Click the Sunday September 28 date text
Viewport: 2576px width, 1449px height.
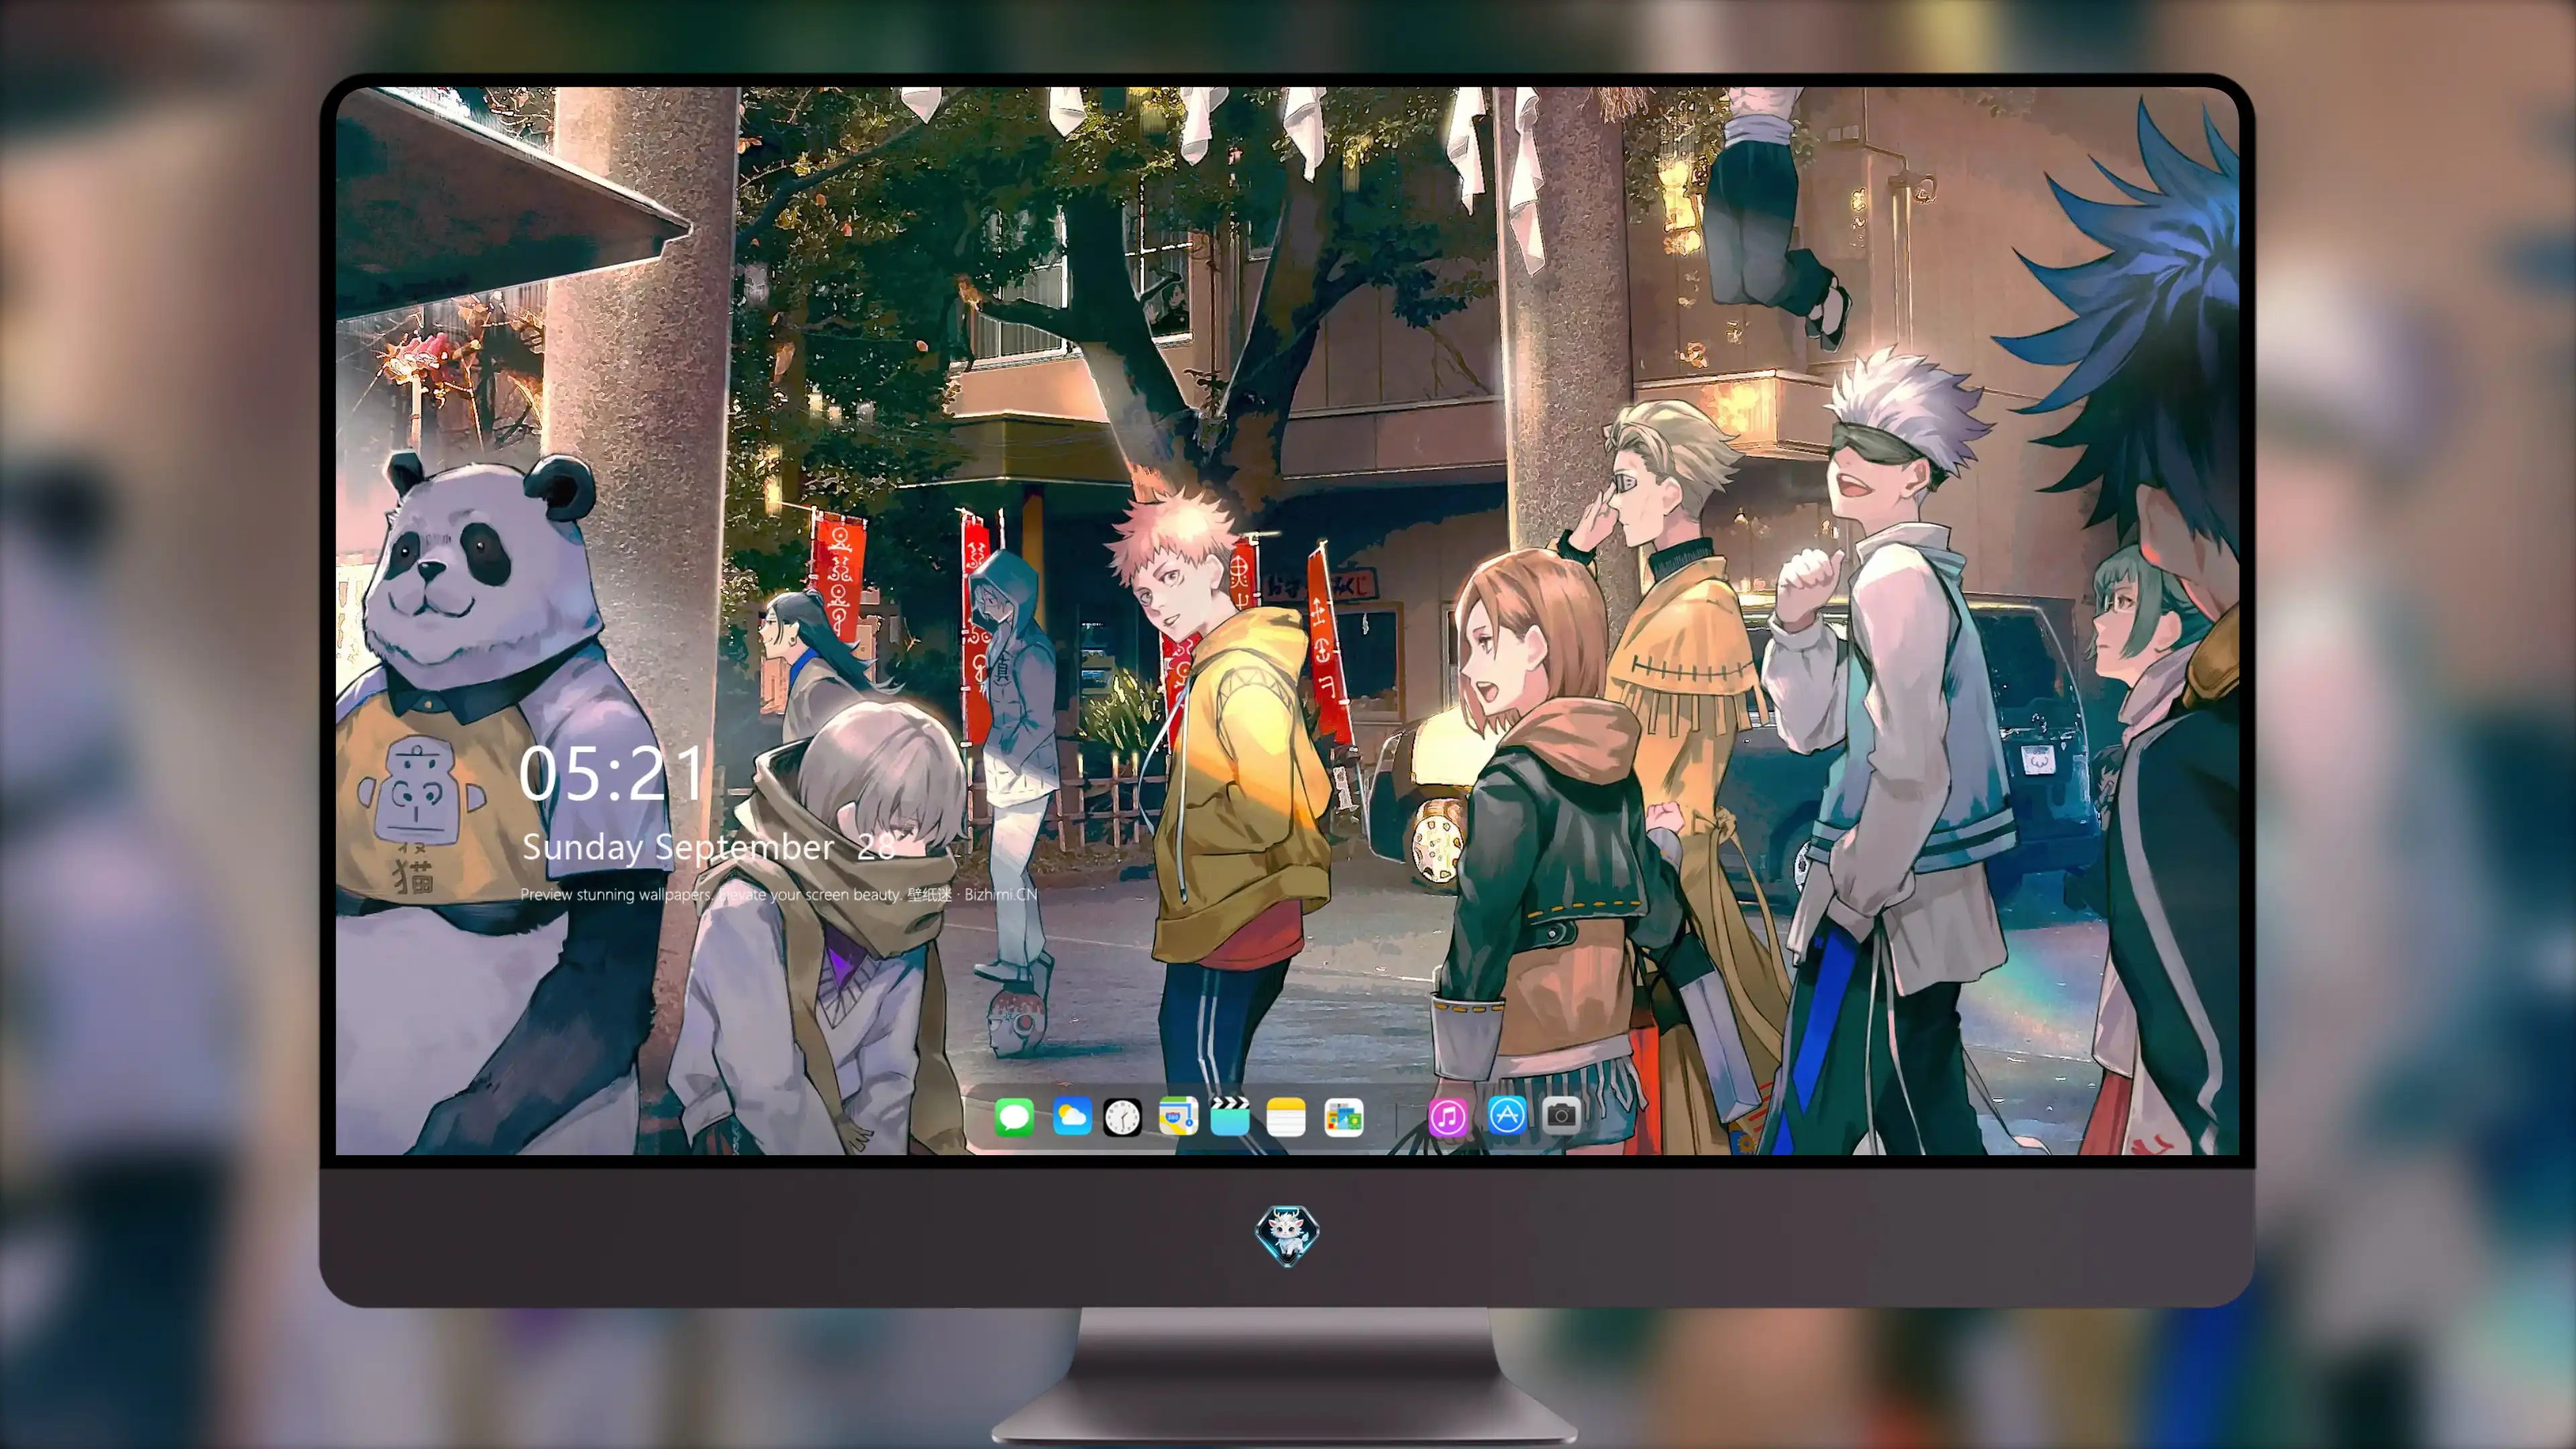tap(708, 848)
